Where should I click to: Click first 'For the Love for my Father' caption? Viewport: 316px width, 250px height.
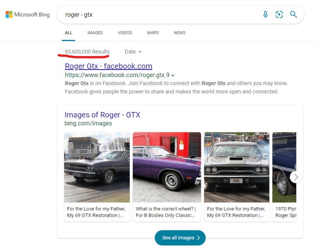click(96, 212)
